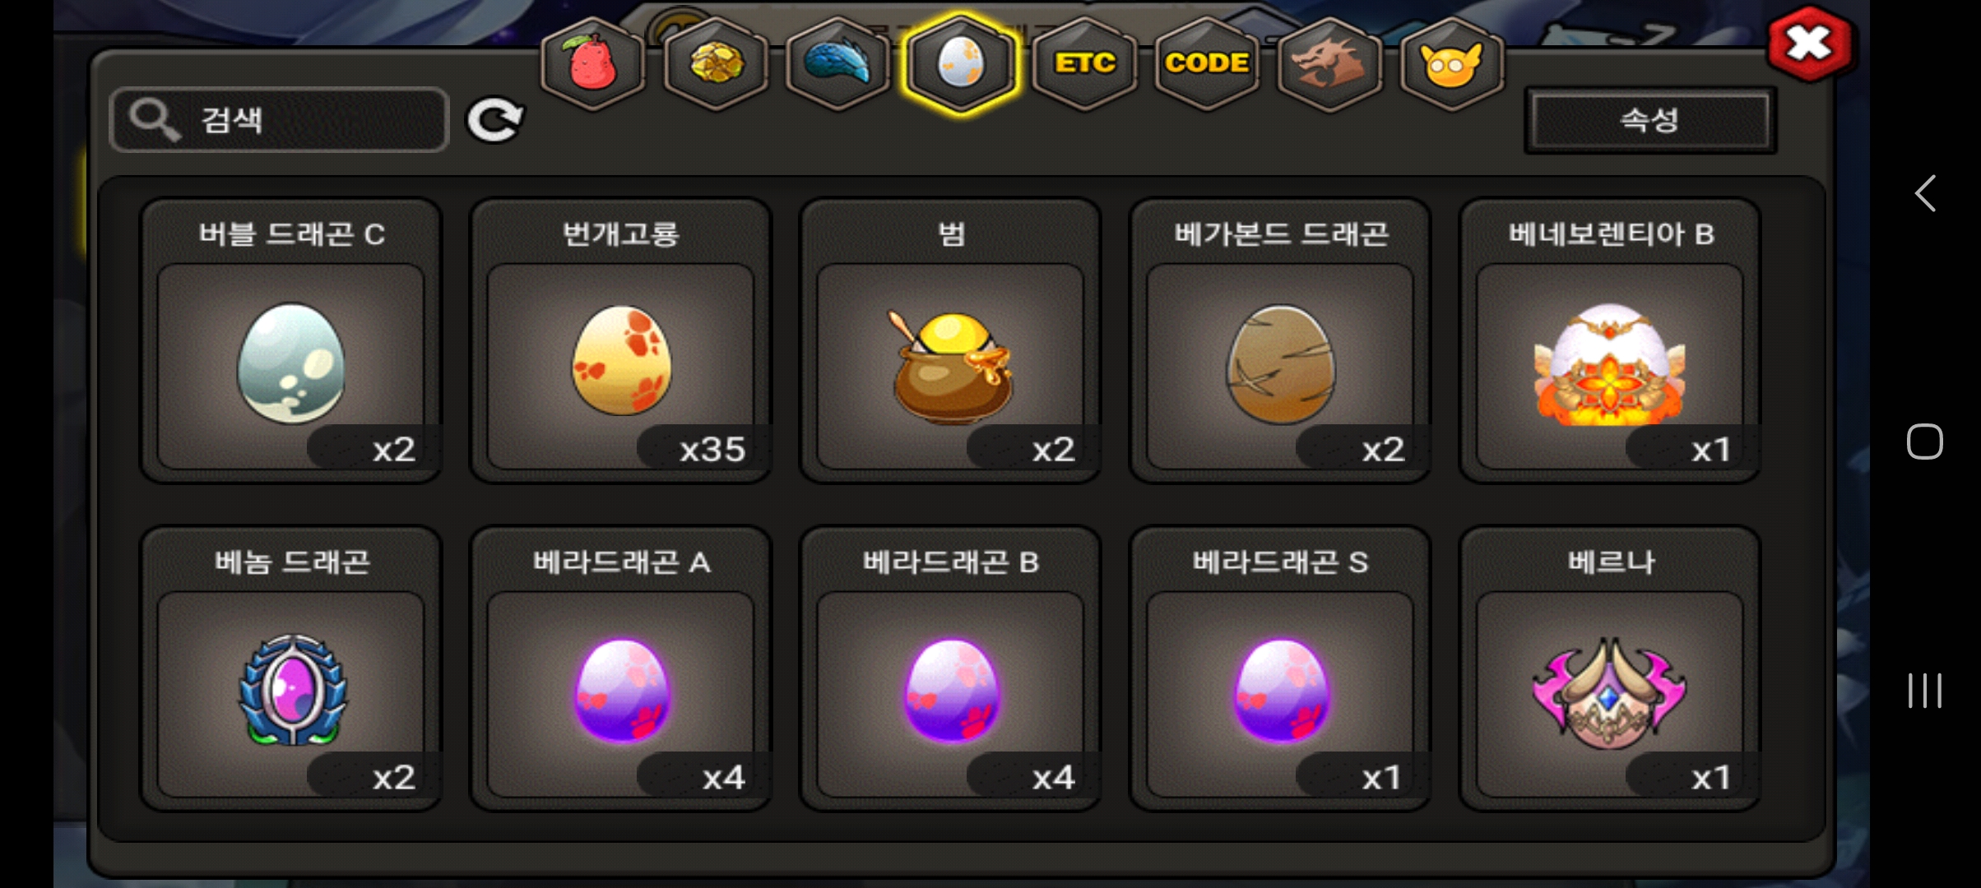Select the 버블 드래곤 C egg
The image size is (1981, 888).
[x=291, y=341]
